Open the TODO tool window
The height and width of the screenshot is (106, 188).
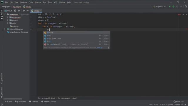pos(8,102)
